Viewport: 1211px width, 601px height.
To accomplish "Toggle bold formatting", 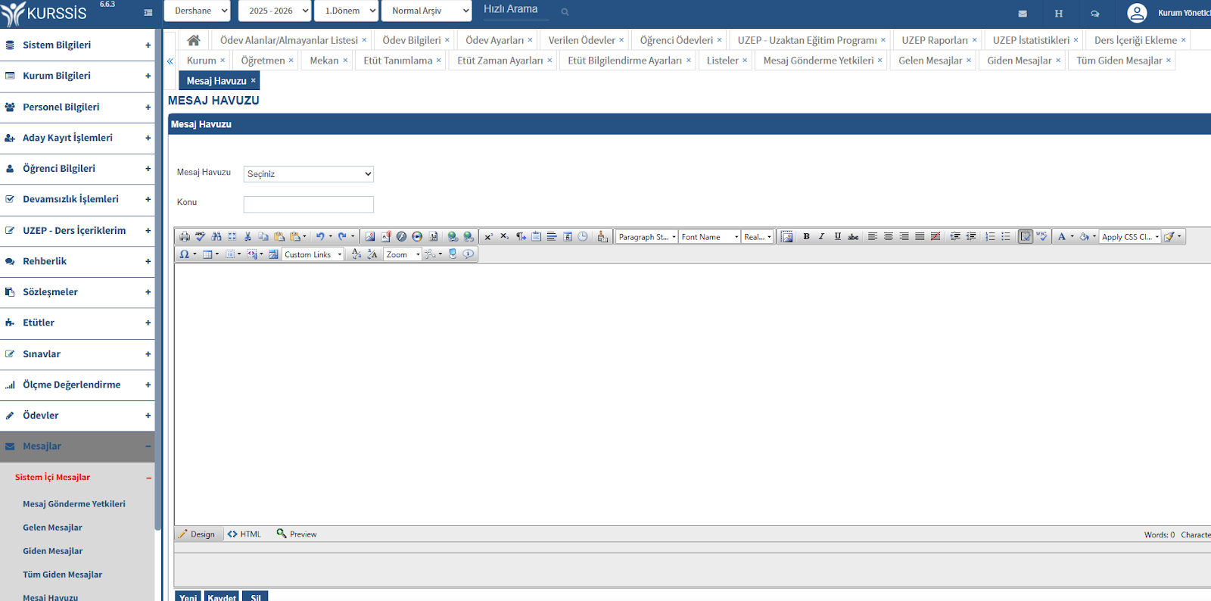I will point(806,237).
